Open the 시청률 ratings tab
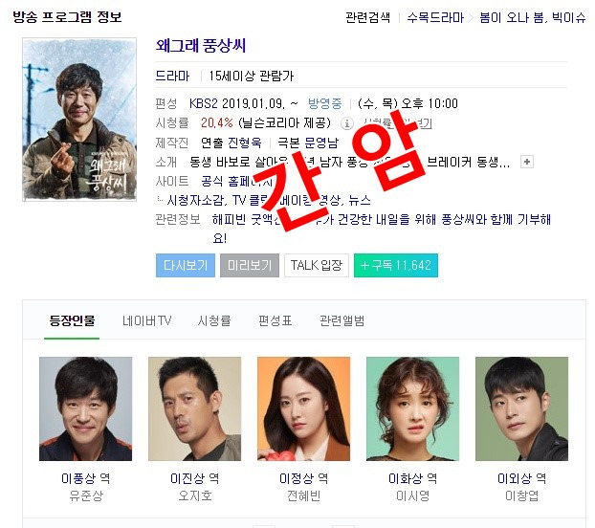 tap(214, 320)
